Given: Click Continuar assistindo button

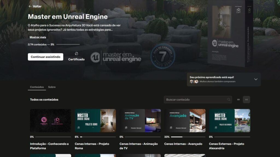Looking at the screenshot, I should (x=46, y=57).
